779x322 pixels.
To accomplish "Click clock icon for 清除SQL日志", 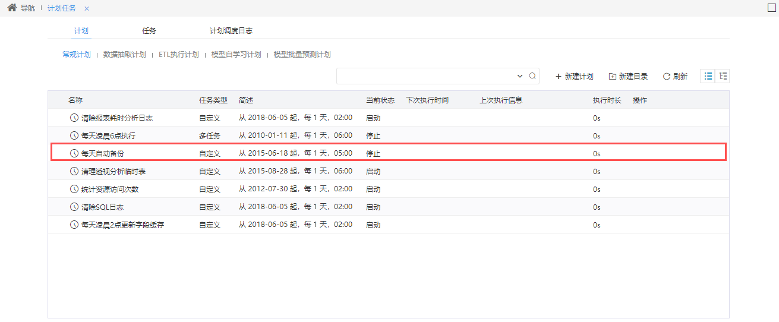I will tap(74, 207).
